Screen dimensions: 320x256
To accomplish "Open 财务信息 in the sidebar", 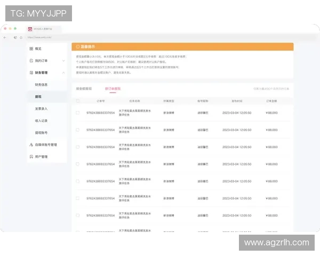I will pos(41,85).
